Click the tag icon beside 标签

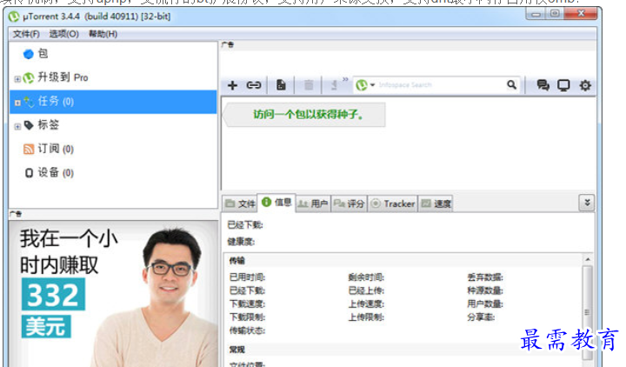29,125
